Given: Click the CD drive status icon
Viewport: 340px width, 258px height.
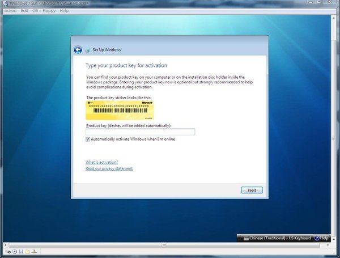Looking at the screenshot, I should click(x=15, y=252).
